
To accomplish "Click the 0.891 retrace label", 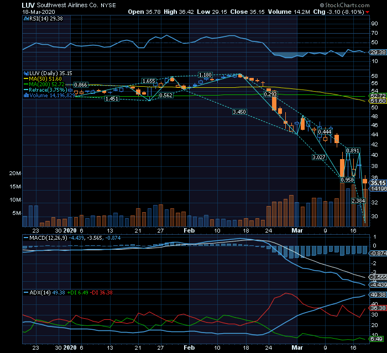I will click(353, 150).
